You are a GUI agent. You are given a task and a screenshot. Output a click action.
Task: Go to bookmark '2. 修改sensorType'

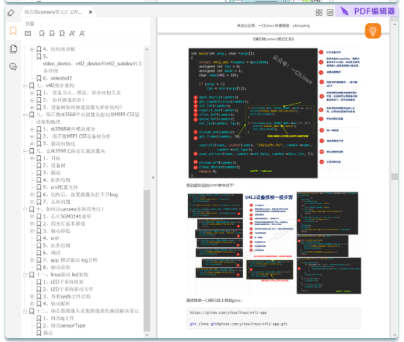pos(64,326)
